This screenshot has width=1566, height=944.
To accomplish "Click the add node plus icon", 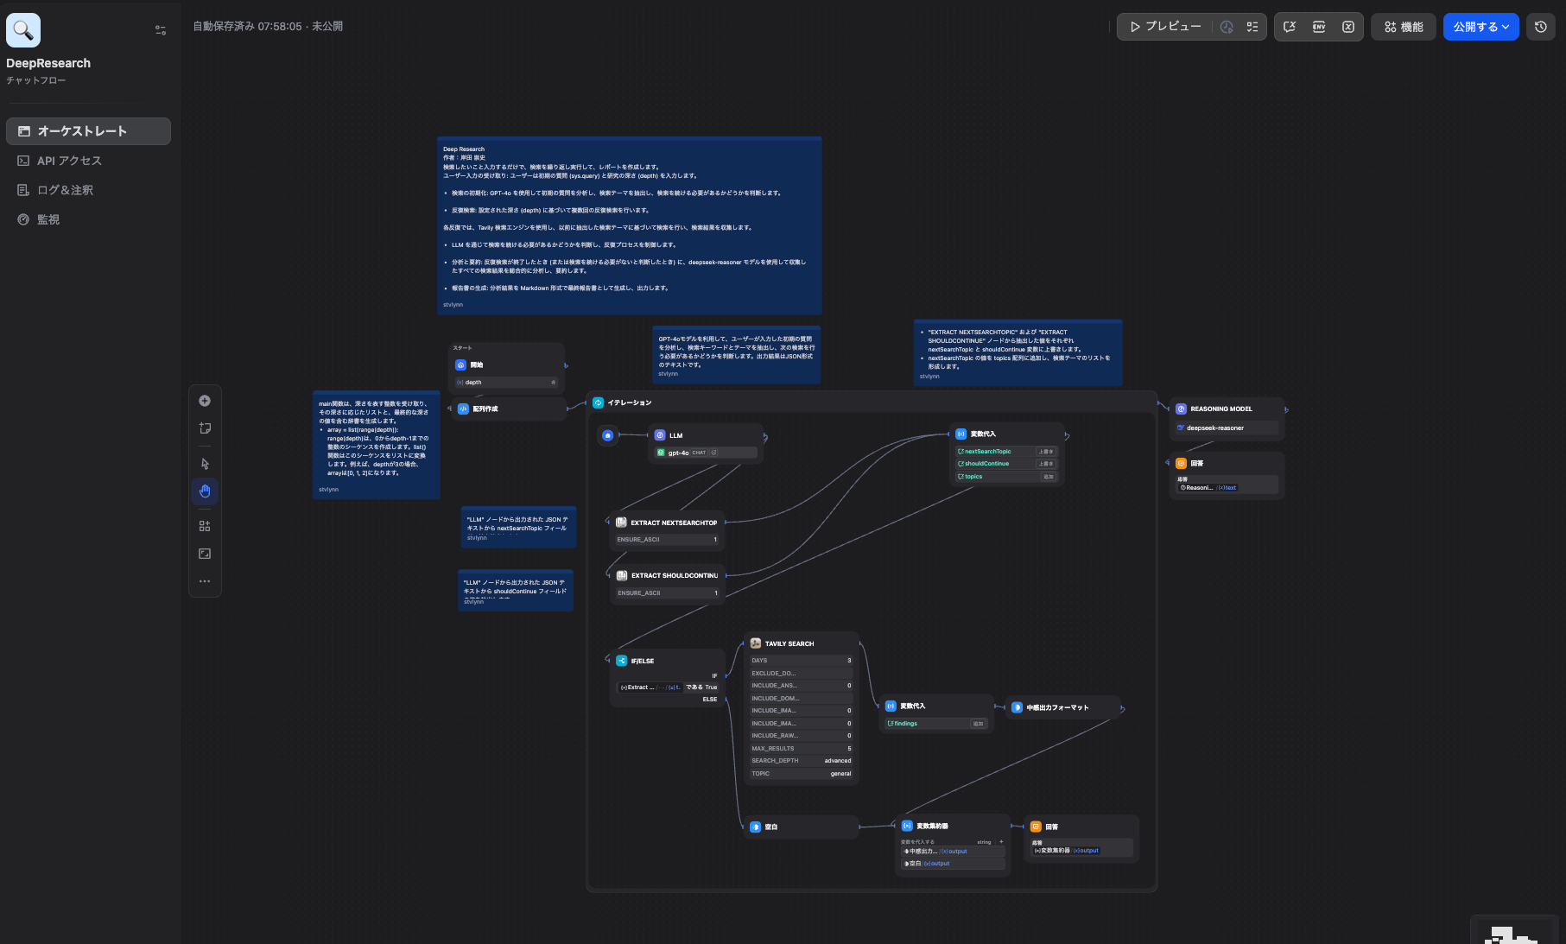I will [x=205, y=401].
